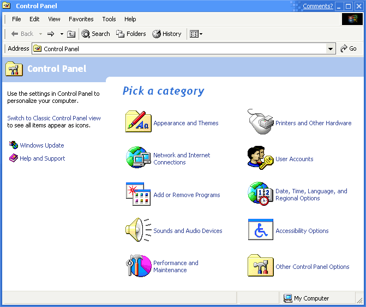Expand the Address bar dropdown arrow

pos(331,48)
